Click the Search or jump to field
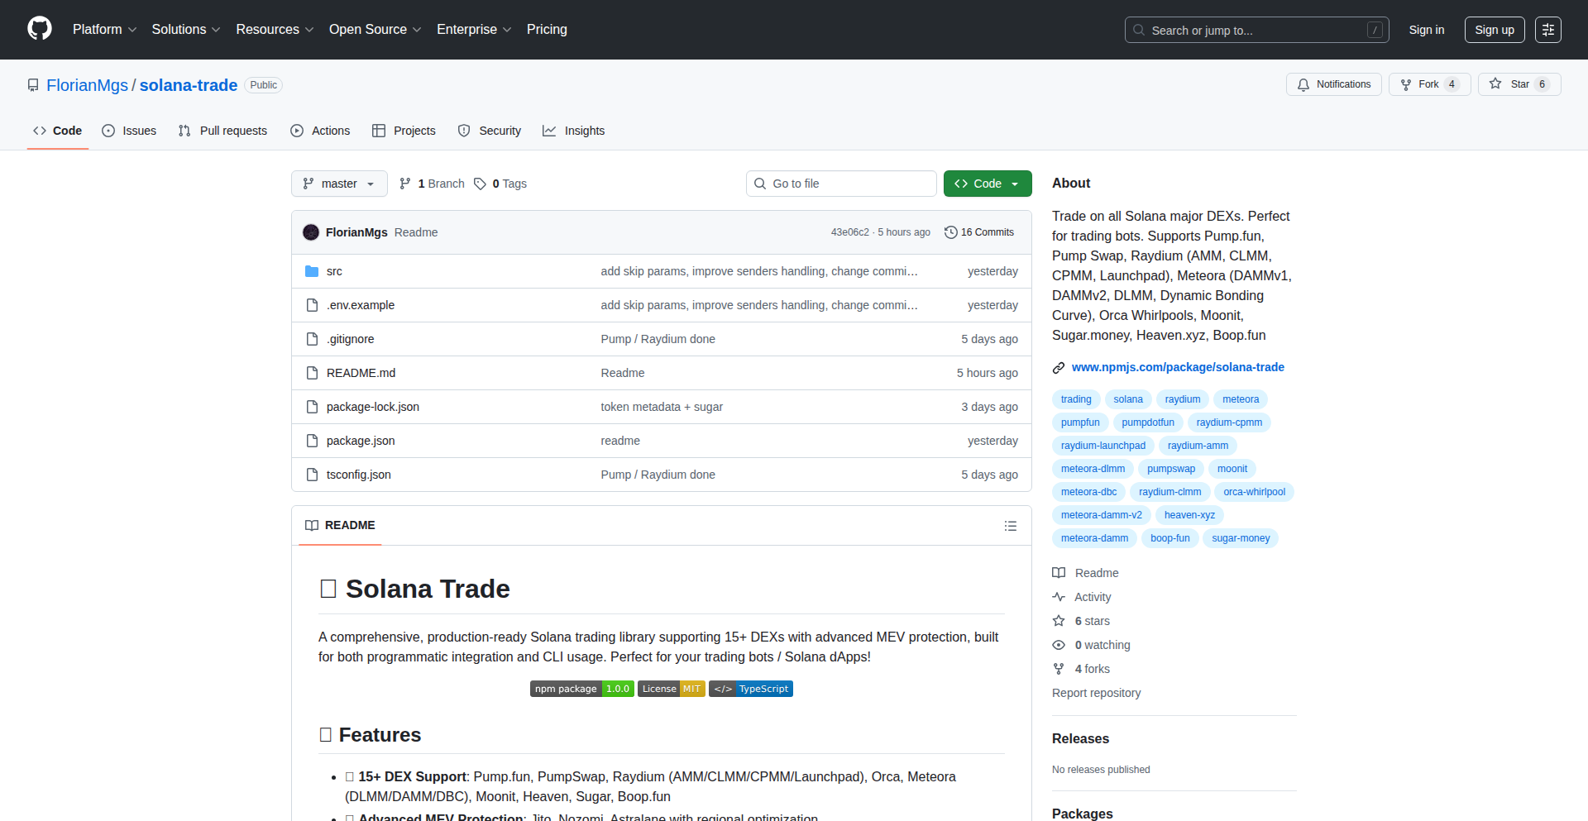1588x821 pixels. click(x=1256, y=30)
